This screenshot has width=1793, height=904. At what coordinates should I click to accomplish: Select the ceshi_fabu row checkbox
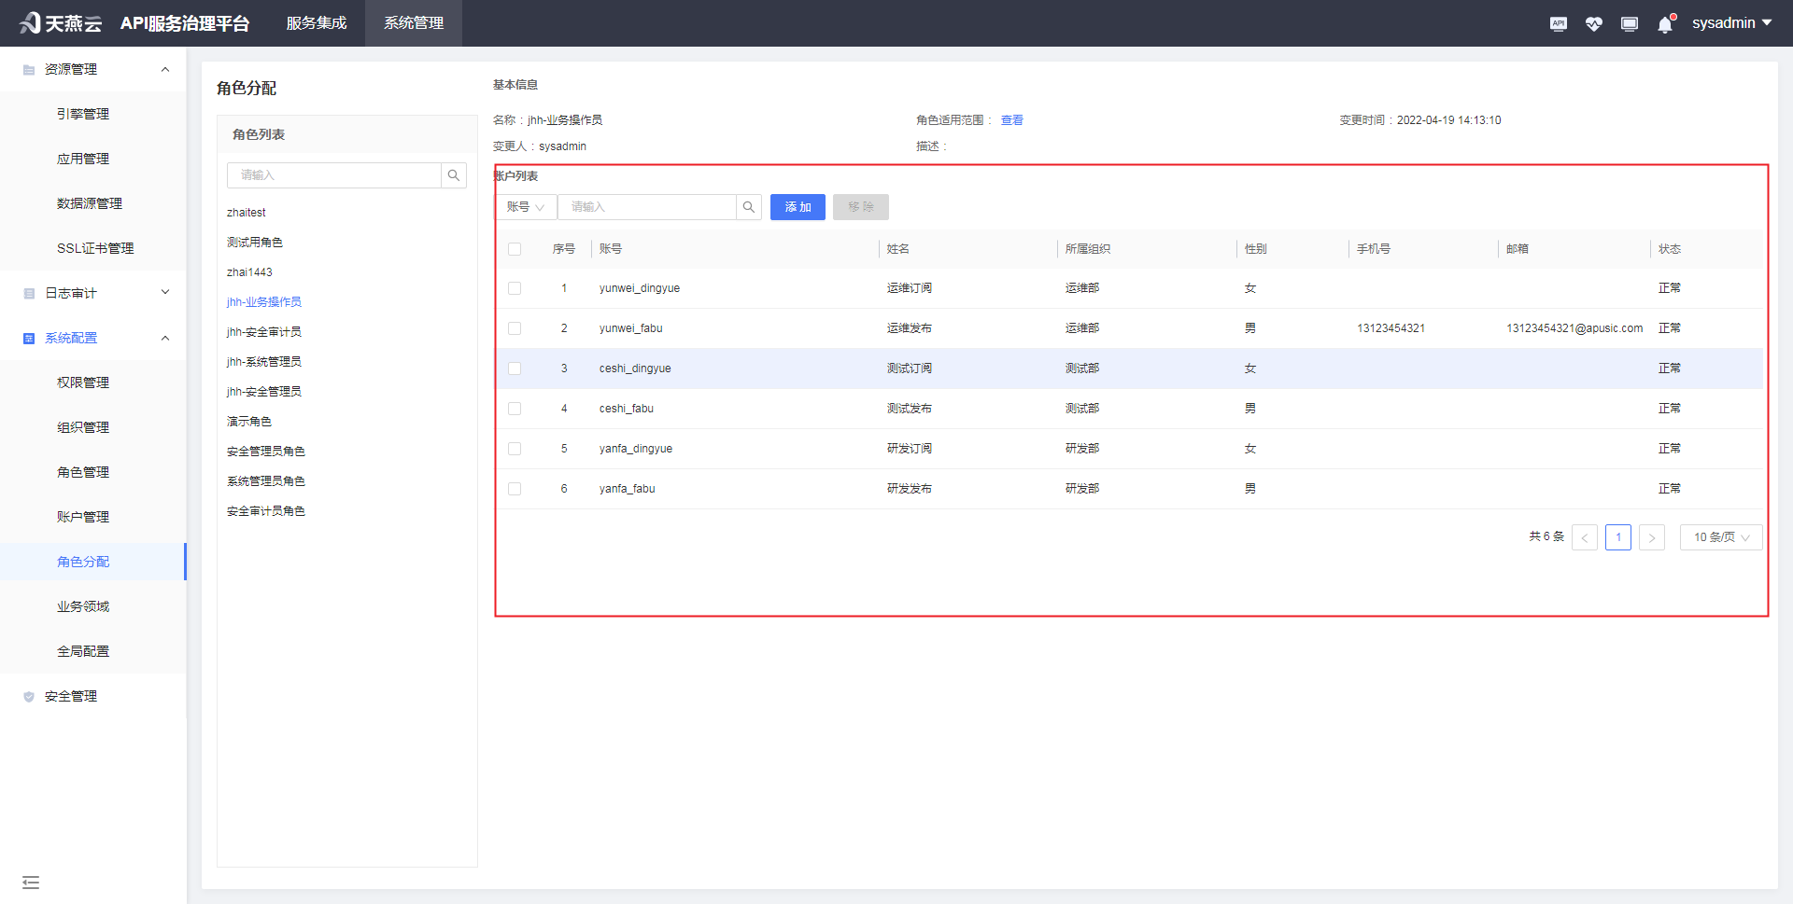(515, 409)
